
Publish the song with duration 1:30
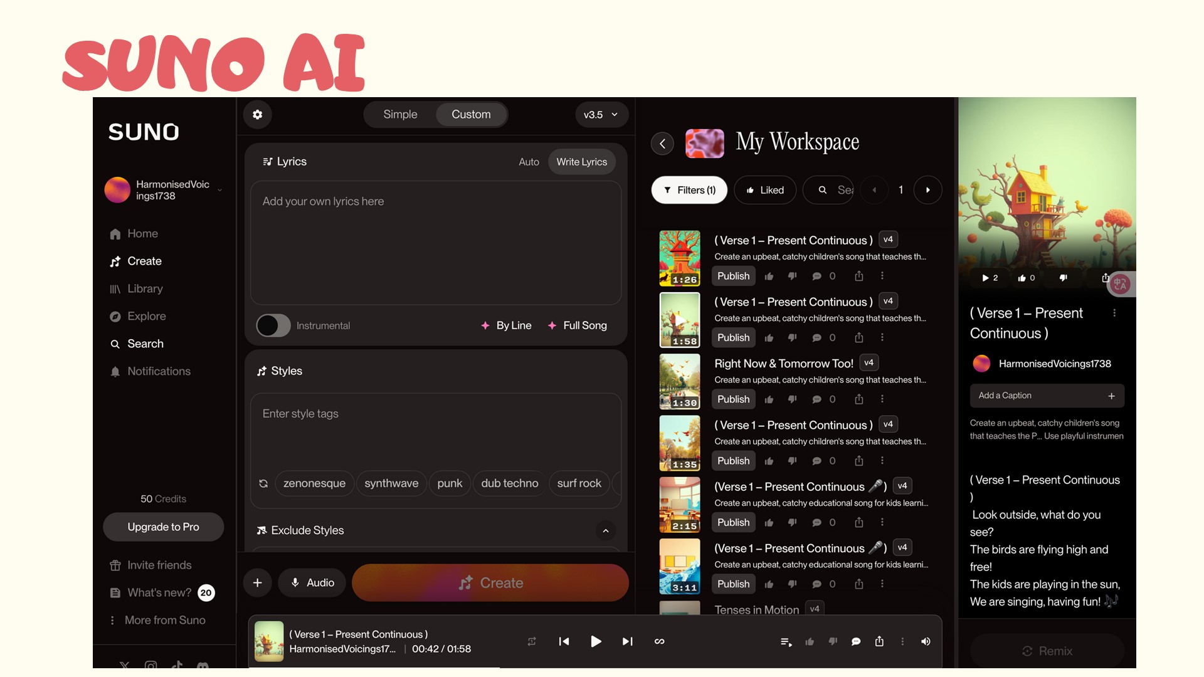(x=733, y=399)
